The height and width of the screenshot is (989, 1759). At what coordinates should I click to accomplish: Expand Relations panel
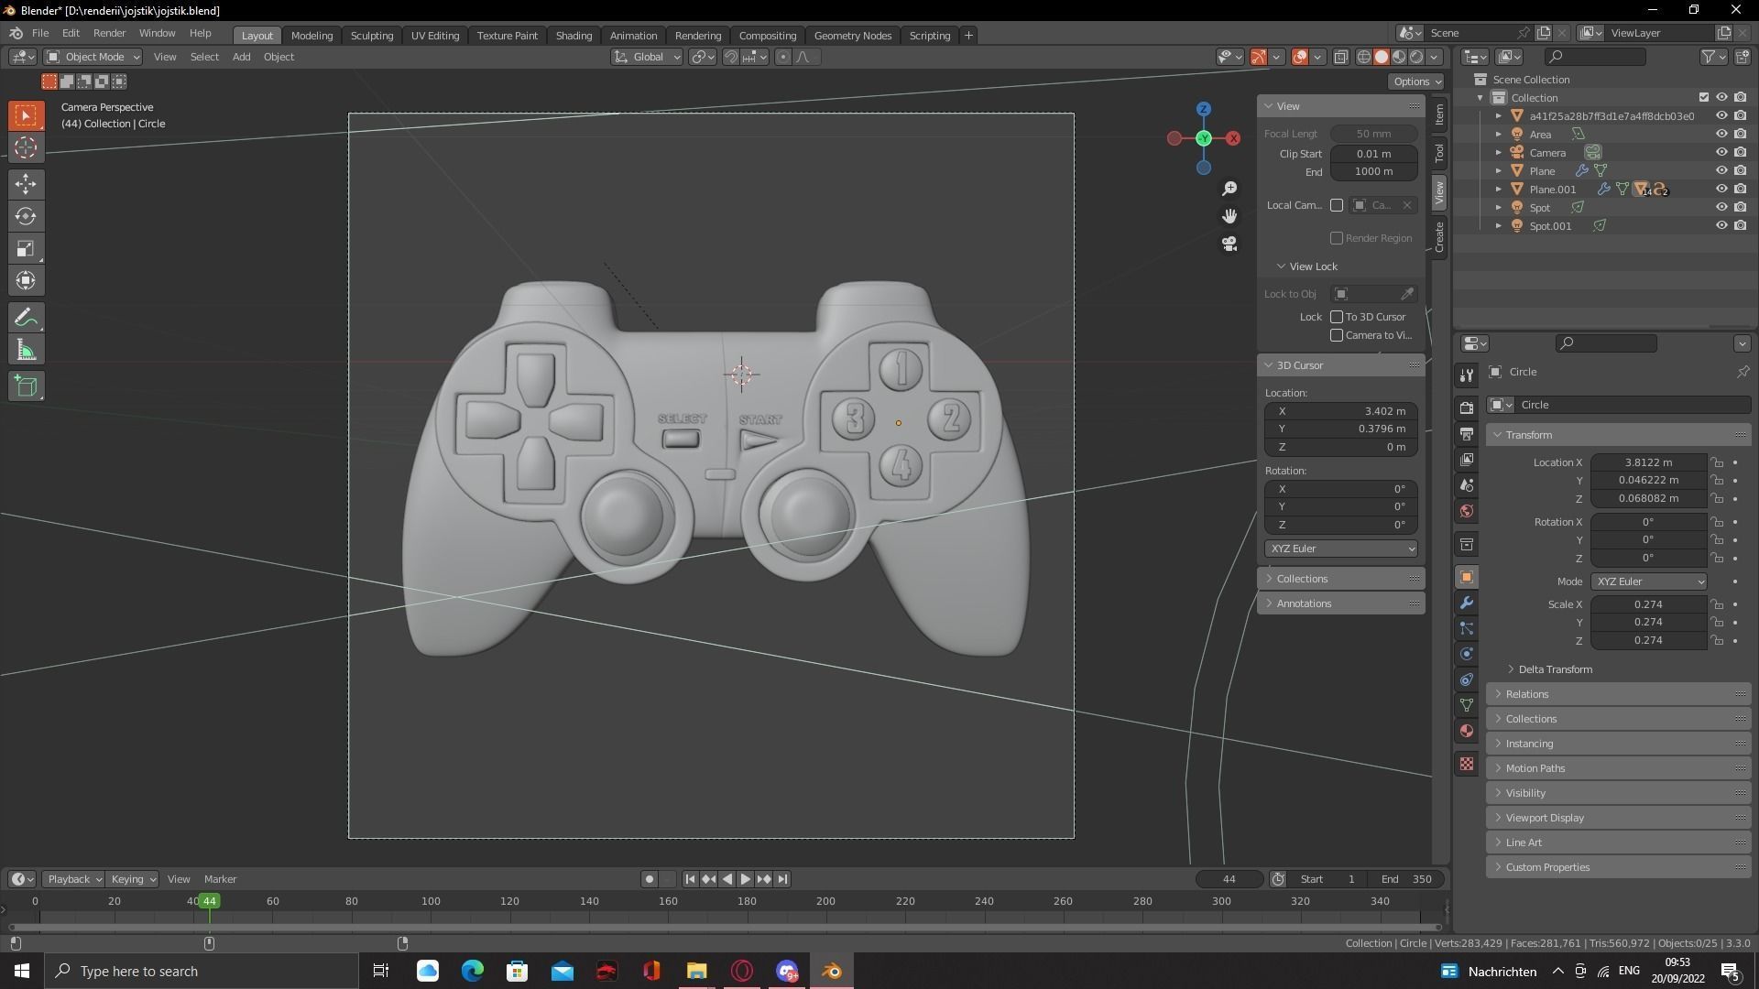click(x=1618, y=694)
